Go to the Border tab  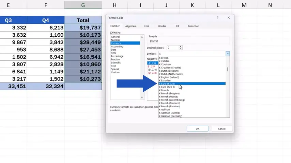point(162,26)
